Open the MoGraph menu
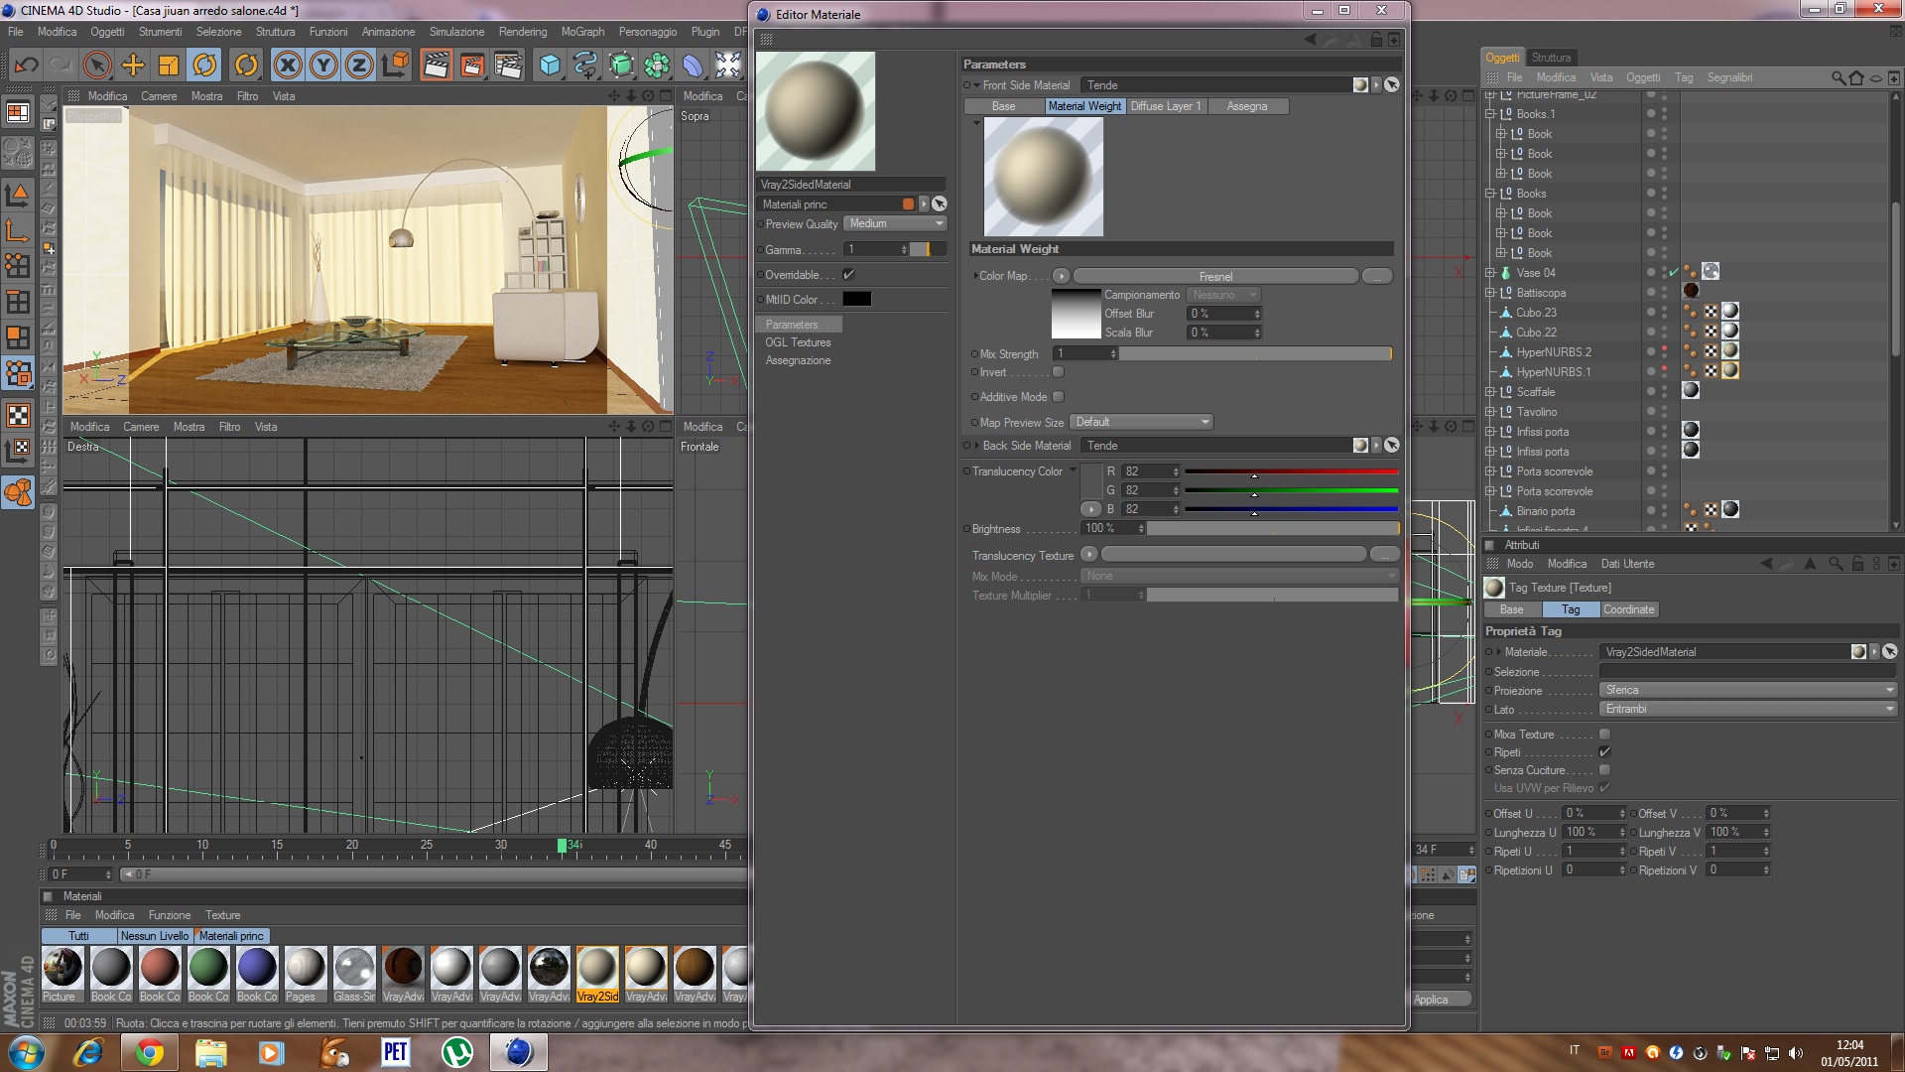 582,32
